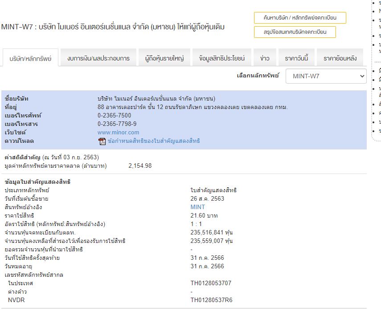381x319 pixels.
Task: Switch to the ราคาย้อนหลัง tab
Action: tap(340, 58)
